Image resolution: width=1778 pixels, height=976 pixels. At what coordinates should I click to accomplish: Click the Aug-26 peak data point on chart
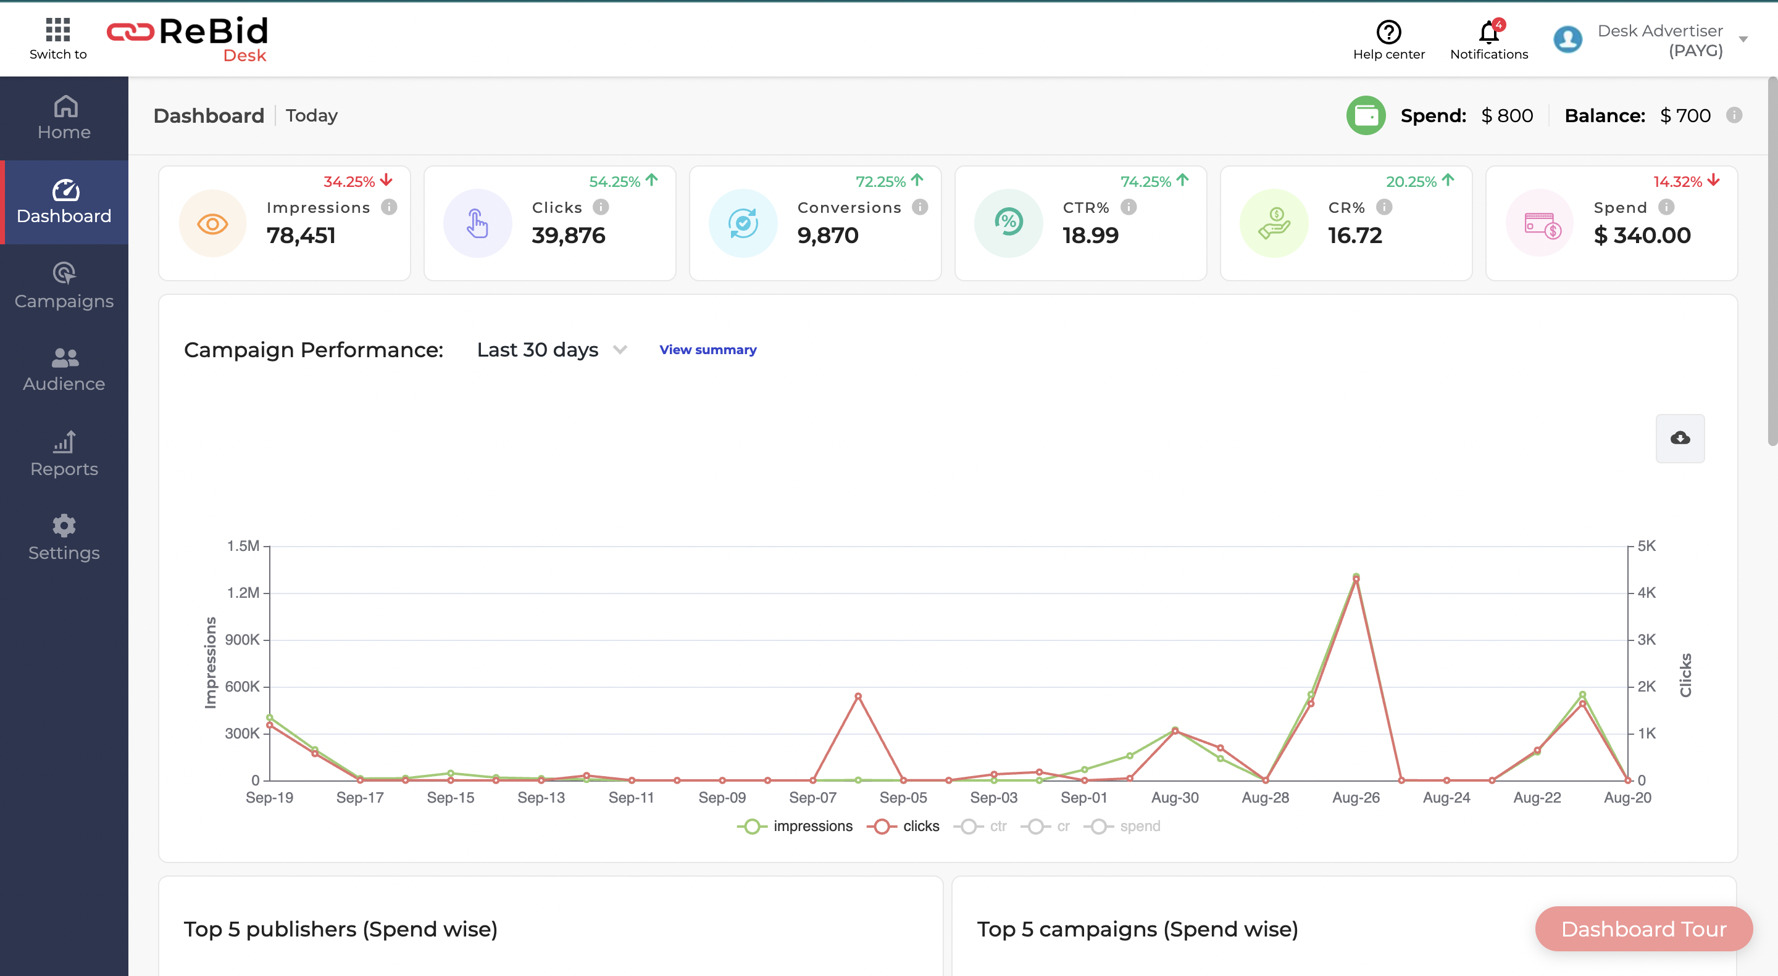[x=1356, y=577]
